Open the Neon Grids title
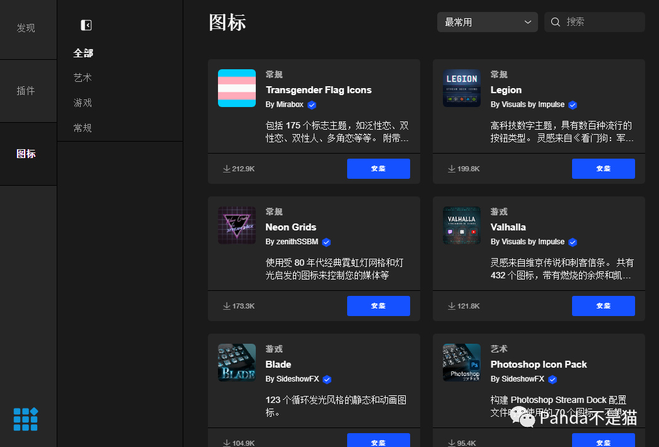659x447 pixels. 291,227
